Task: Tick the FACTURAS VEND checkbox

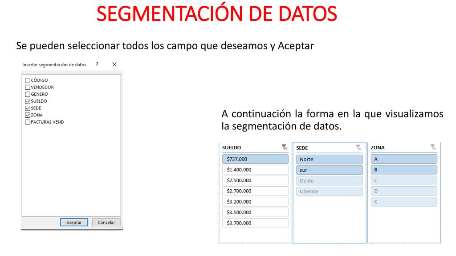Action: (x=28, y=122)
